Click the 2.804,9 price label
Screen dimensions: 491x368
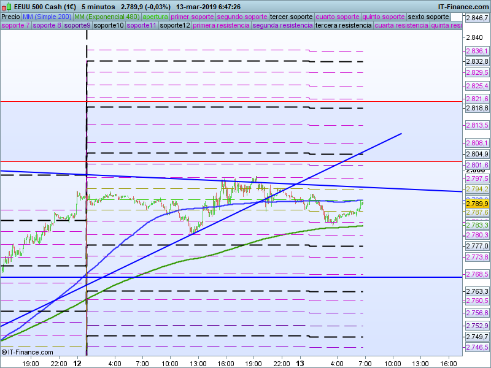click(x=477, y=154)
